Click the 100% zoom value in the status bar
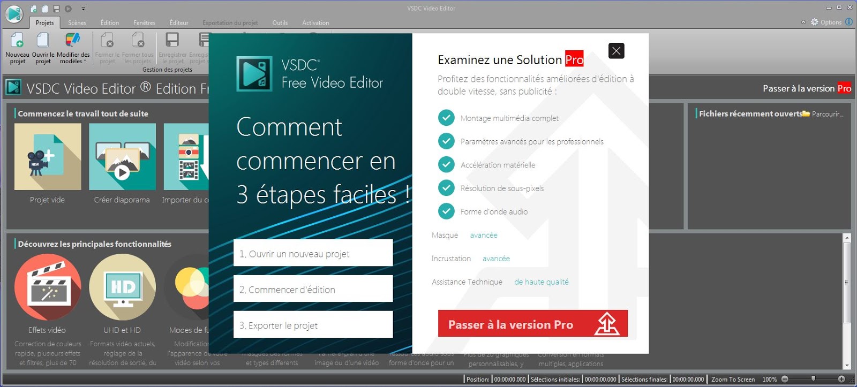 click(769, 380)
